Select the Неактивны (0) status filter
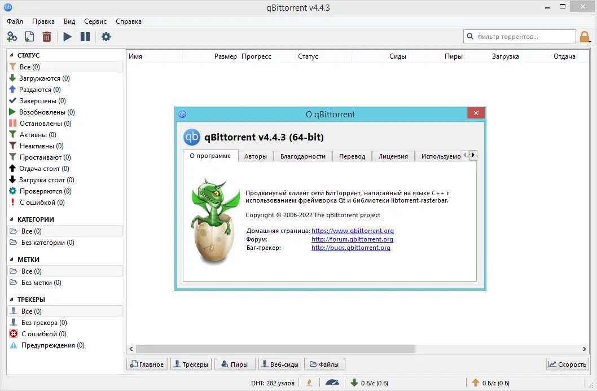 tap(65, 146)
